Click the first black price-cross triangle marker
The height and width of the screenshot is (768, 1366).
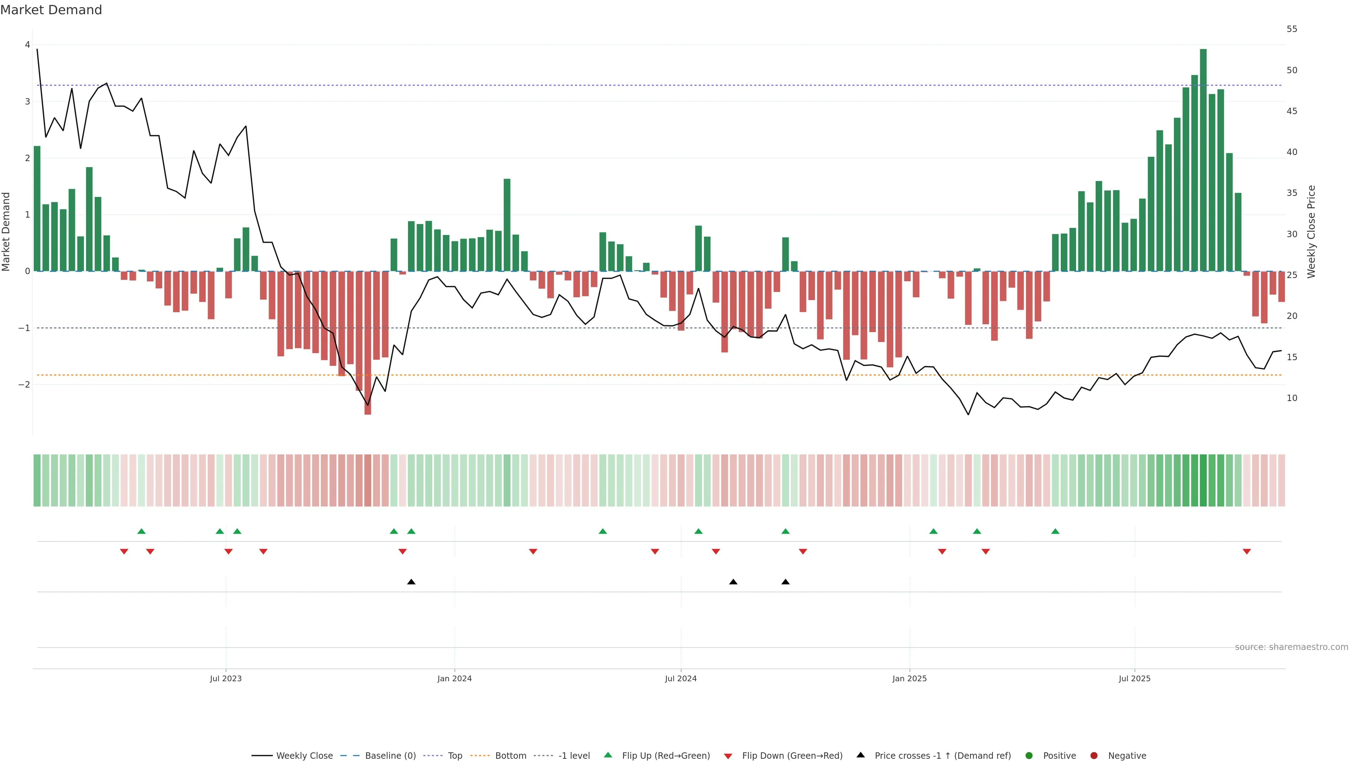tap(411, 582)
